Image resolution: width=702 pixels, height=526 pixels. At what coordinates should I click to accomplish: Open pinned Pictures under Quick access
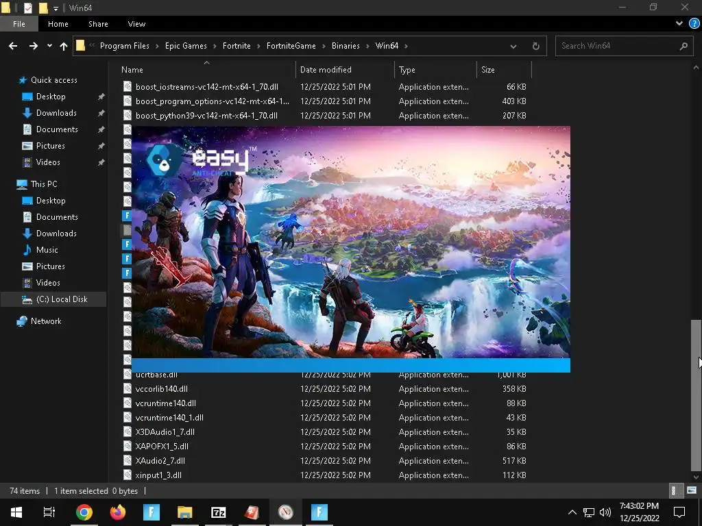coord(50,146)
